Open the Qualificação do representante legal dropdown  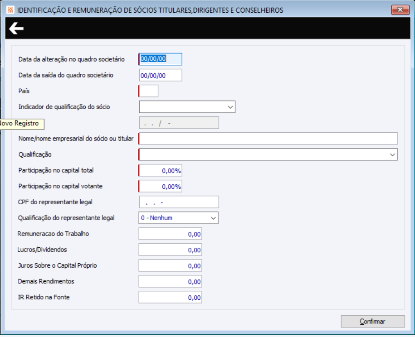(x=178, y=218)
